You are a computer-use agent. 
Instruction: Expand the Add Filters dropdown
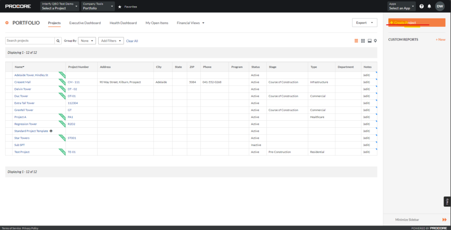coord(111,41)
